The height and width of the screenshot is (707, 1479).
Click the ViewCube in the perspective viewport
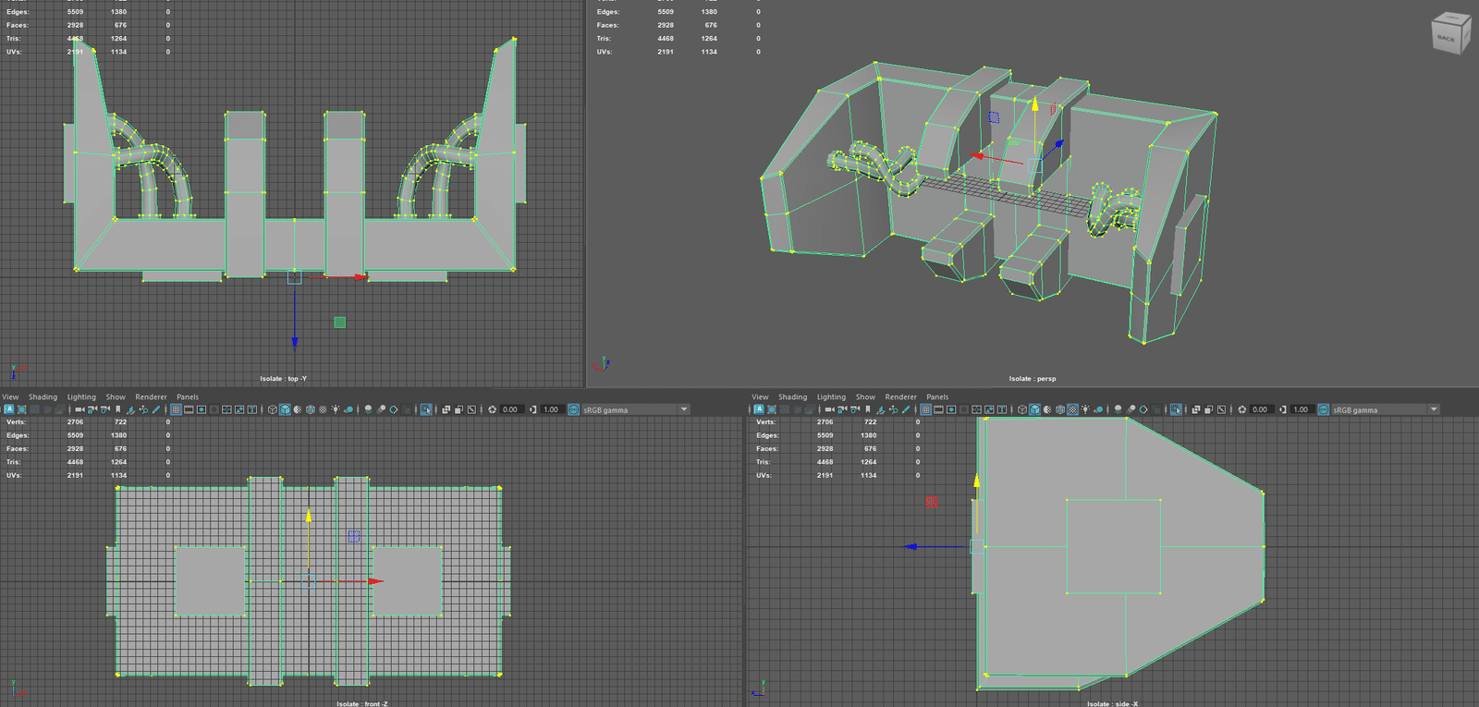(x=1448, y=34)
